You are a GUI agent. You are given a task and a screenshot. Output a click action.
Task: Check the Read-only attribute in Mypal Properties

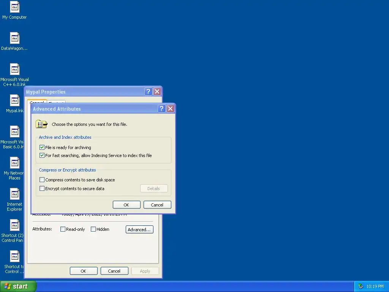[63, 229]
